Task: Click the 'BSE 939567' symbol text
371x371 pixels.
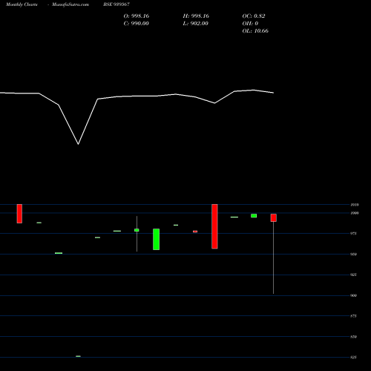Action: click(116, 4)
